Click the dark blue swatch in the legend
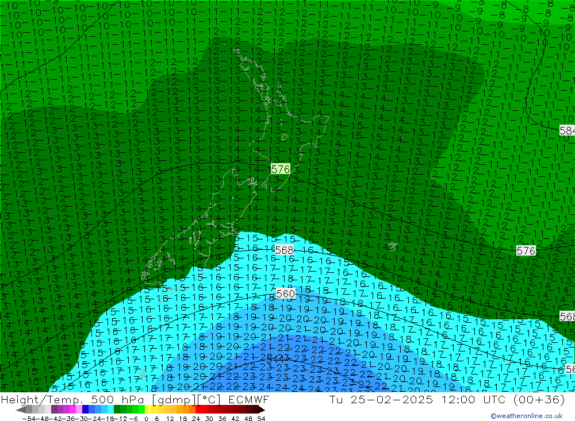The width and height of the screenshot is (575, 421). coord(86,410)
